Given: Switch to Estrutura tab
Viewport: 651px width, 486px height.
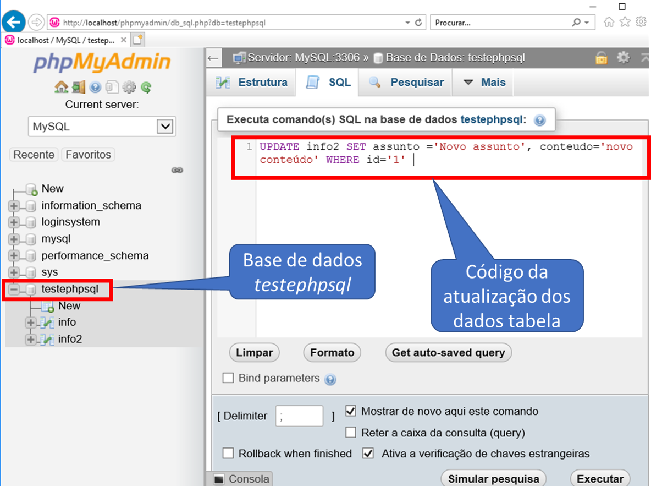Looking at the screenshot, I should coord(252,83).
